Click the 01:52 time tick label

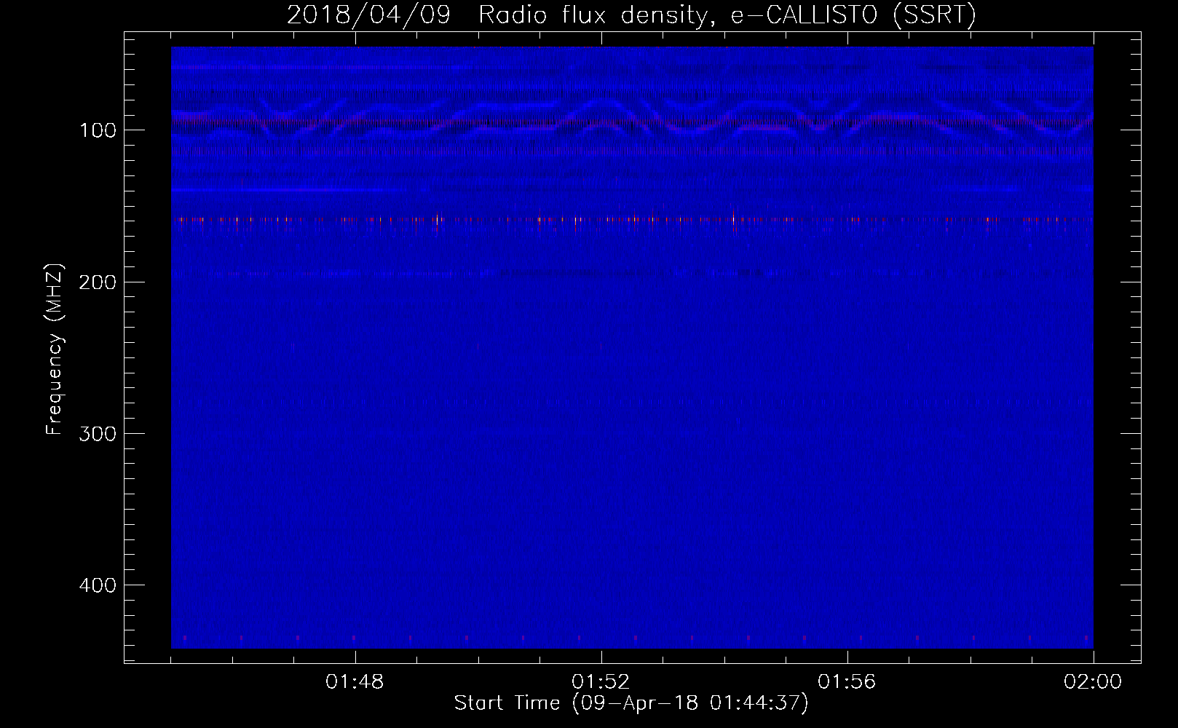601,682
